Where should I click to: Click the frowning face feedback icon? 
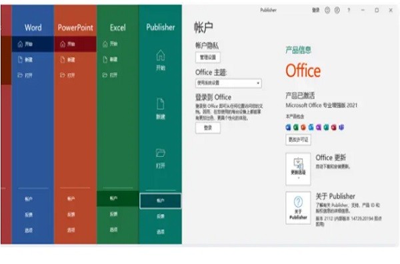(x=337, y=10)
